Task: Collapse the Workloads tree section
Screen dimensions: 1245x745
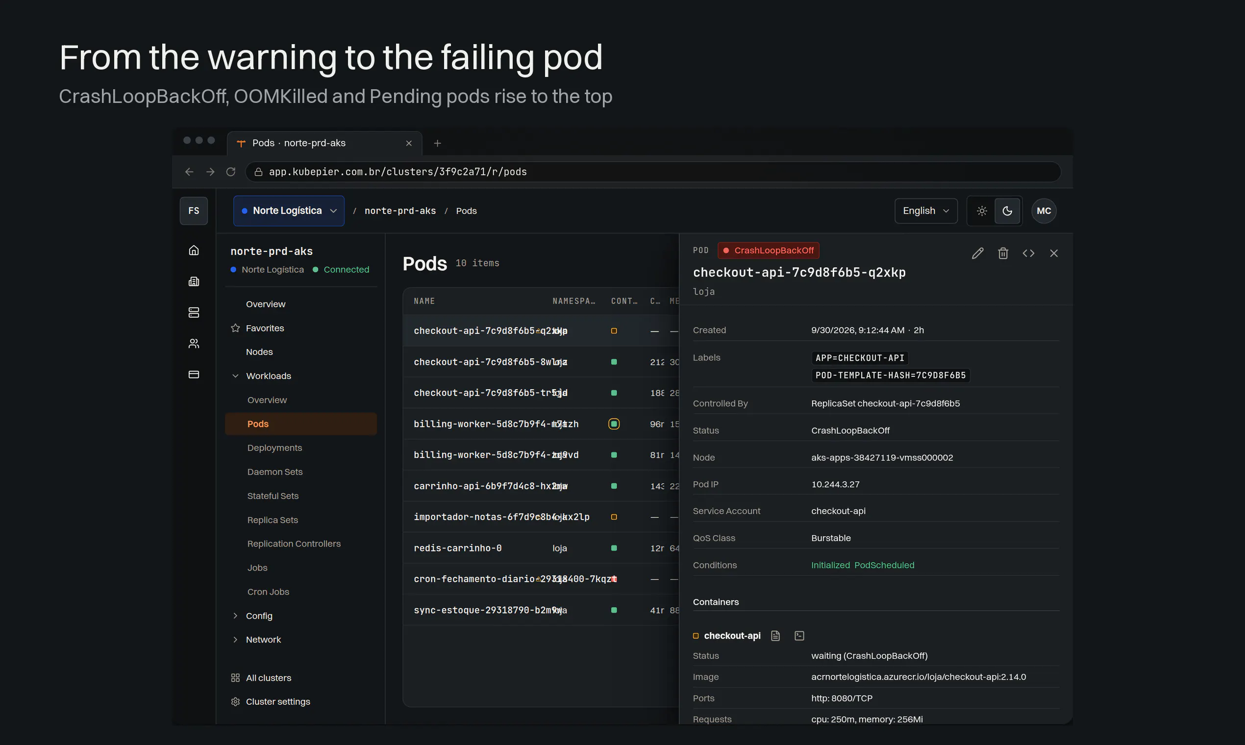Action: (x=235, y=376)
